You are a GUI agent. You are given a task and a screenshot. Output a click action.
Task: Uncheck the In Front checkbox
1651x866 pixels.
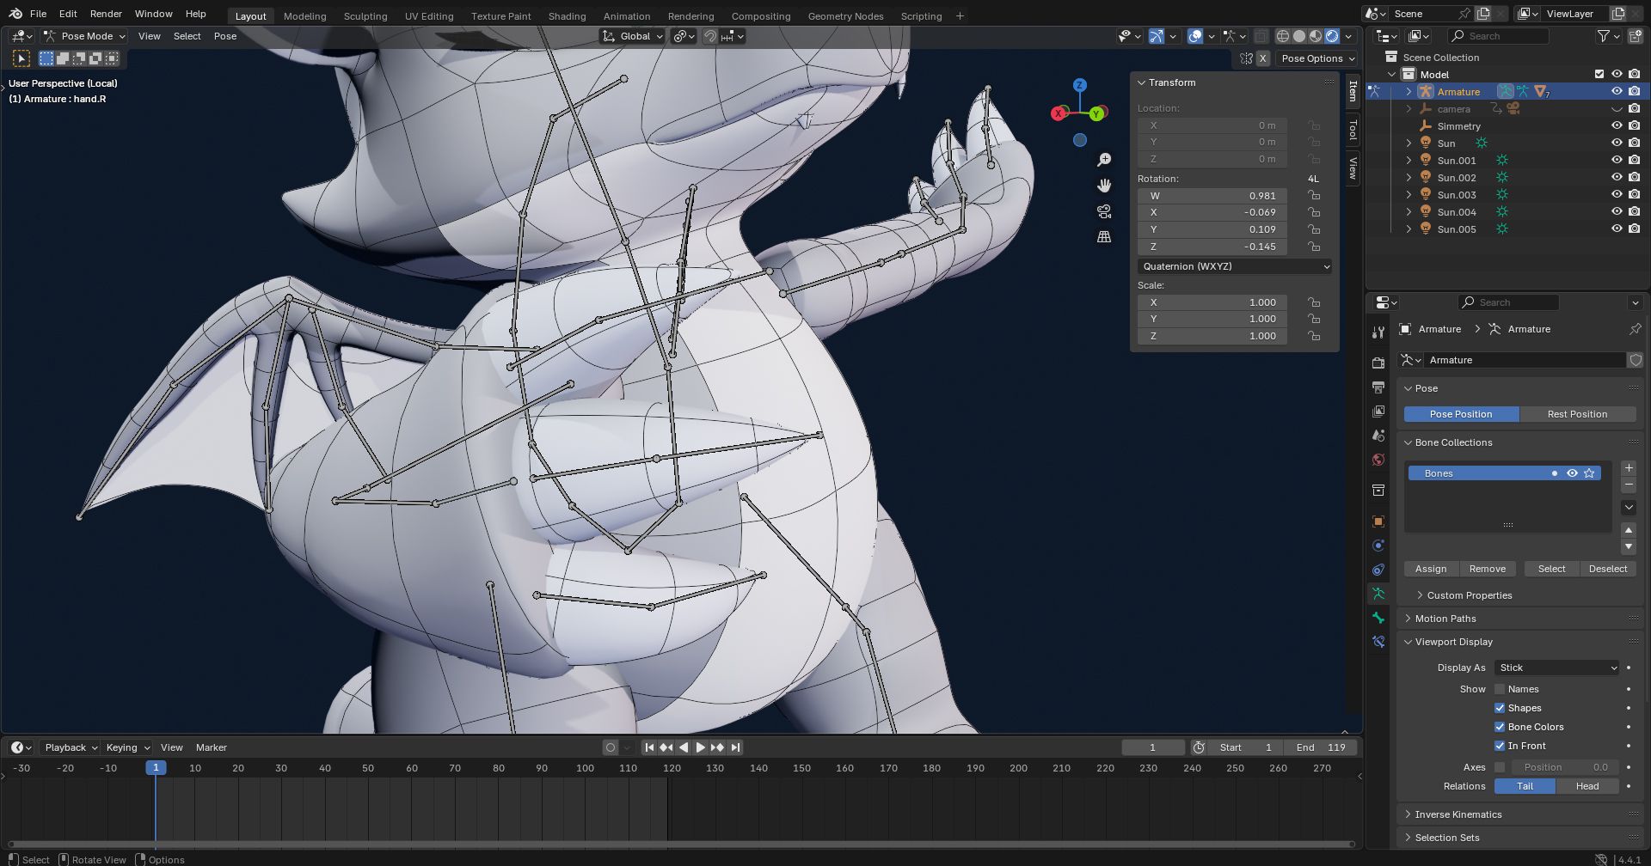click(1500, 746)
